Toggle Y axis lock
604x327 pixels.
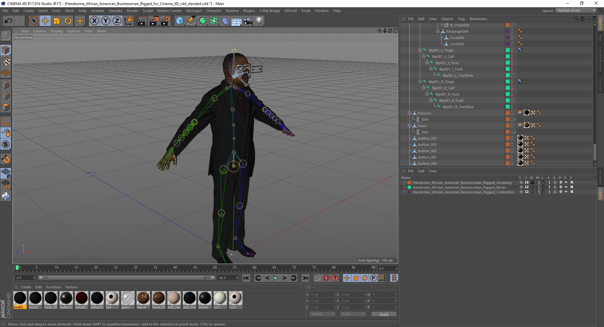click(106, 21)
